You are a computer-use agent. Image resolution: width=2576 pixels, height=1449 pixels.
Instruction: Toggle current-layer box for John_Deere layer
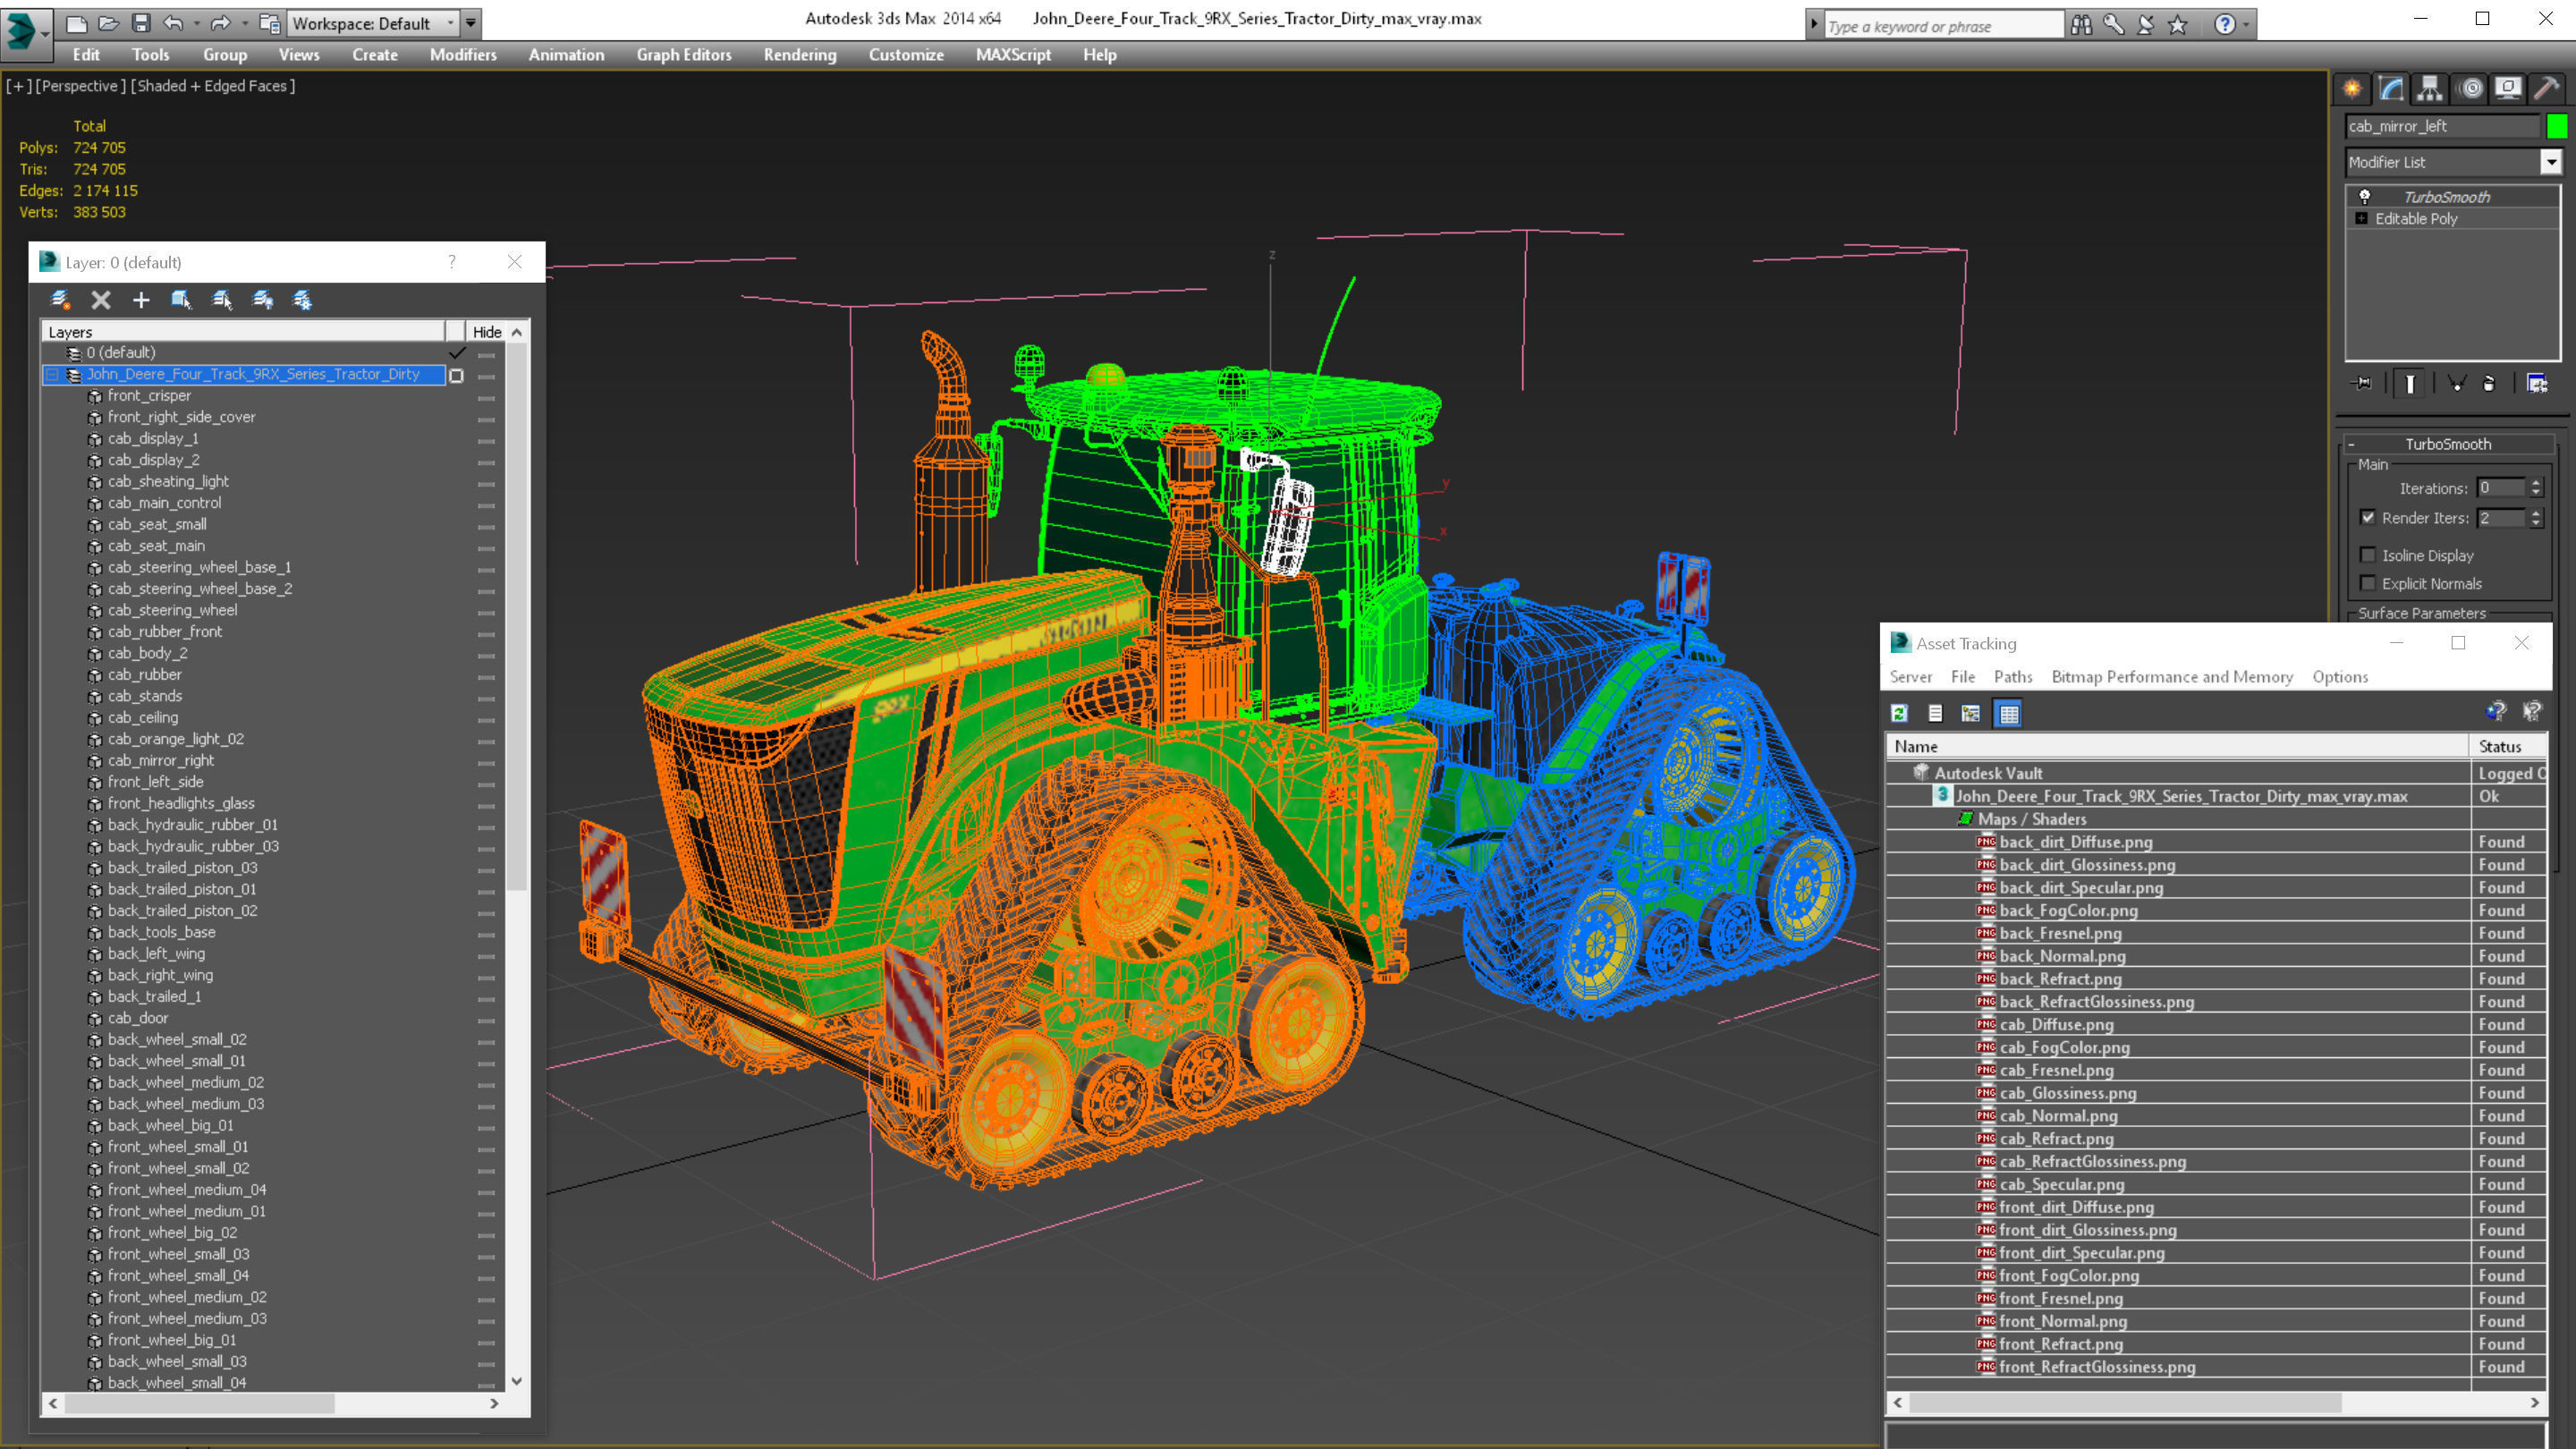[x=456, y=375]
